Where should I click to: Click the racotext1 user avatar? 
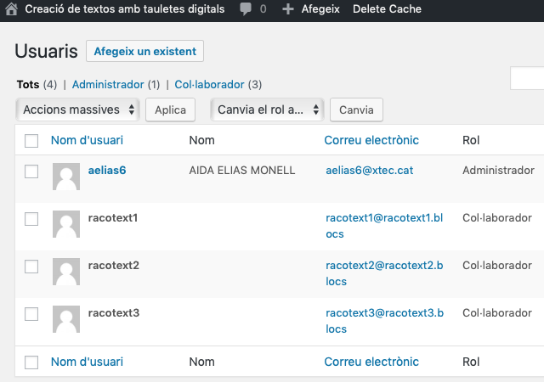pos(66,225)
